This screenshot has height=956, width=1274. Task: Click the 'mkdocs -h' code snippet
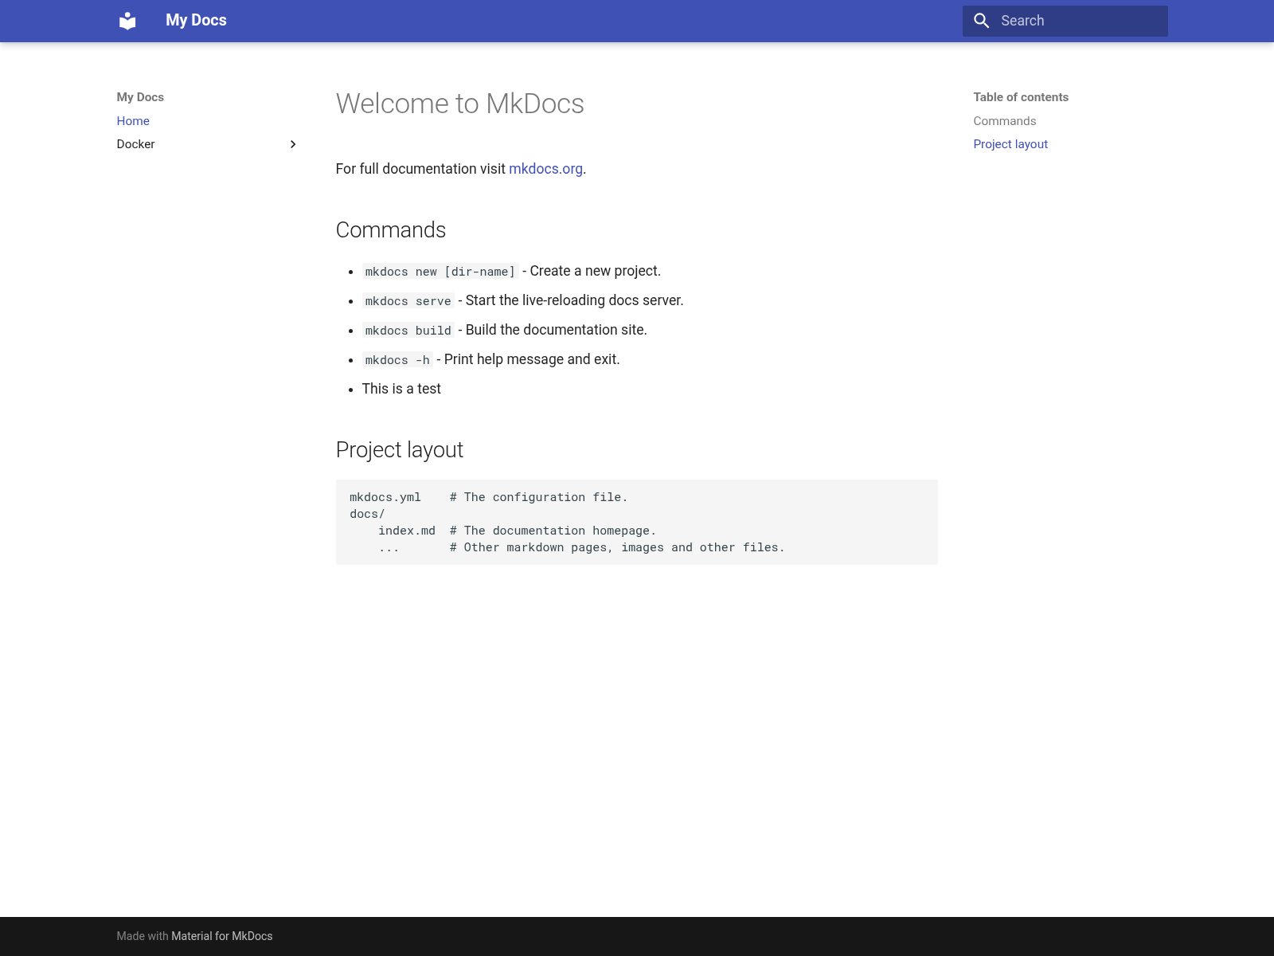(x=397, y=360)
